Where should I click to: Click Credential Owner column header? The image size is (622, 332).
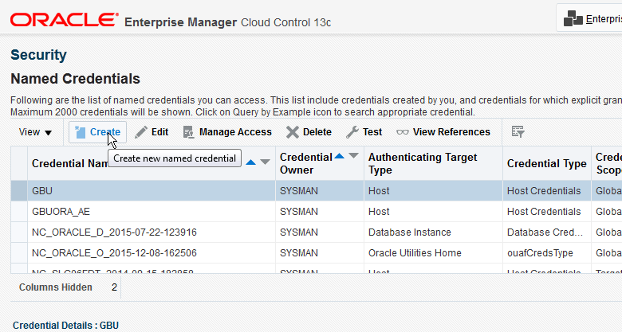point(319,163)
